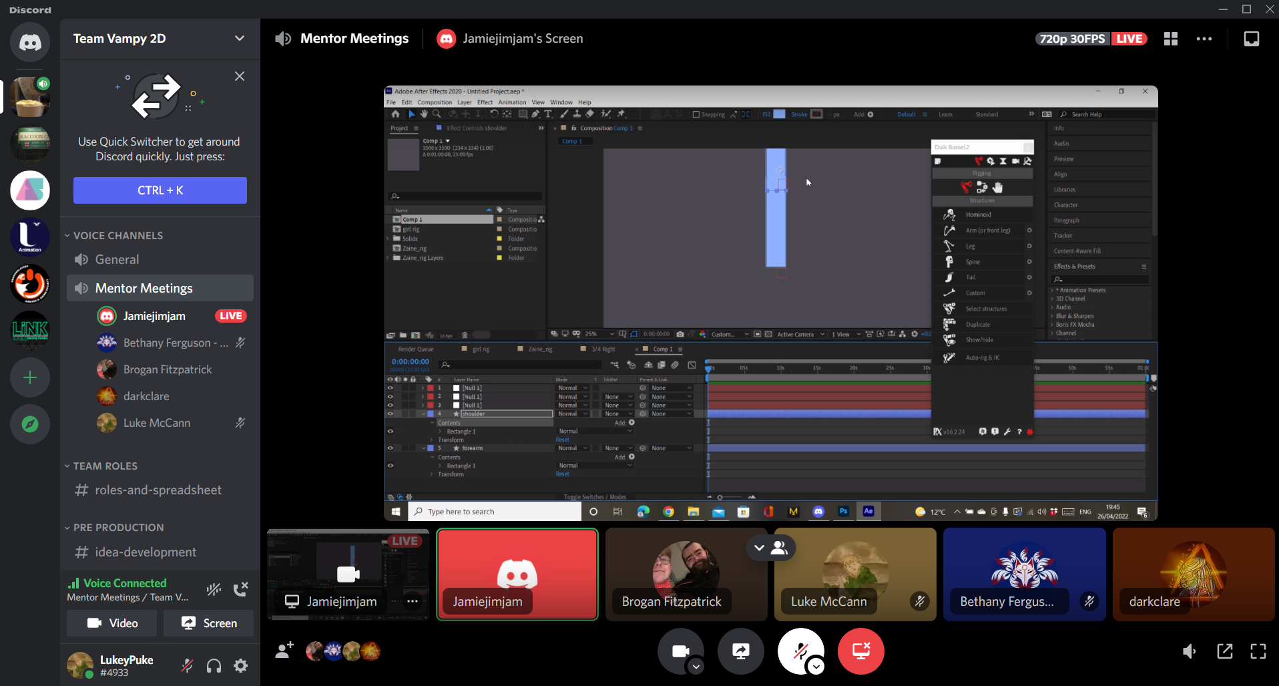Select Brogan Fitzpatrick participant tile

[686, 574]
